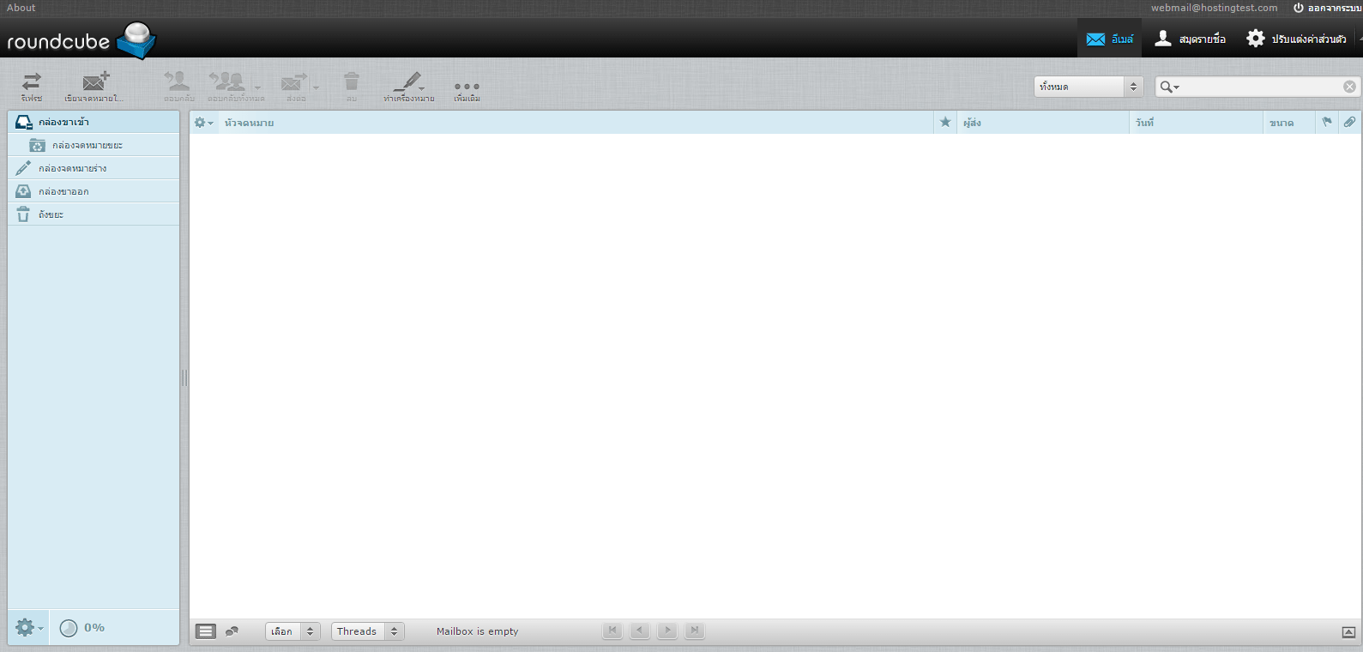The height and width of the screenshot is (652, 1363).
Task: Open the address book person icon
Action: [x=1163, y=39]
